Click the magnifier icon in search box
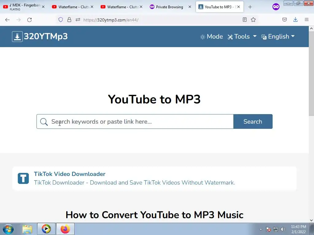Screen dimensions: 314x235 (x=44, y=122)
